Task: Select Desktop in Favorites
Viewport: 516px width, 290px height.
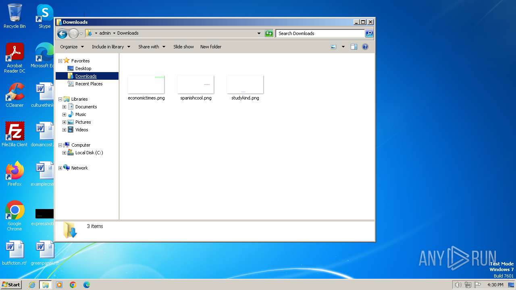Action: (x=83, y=68)
